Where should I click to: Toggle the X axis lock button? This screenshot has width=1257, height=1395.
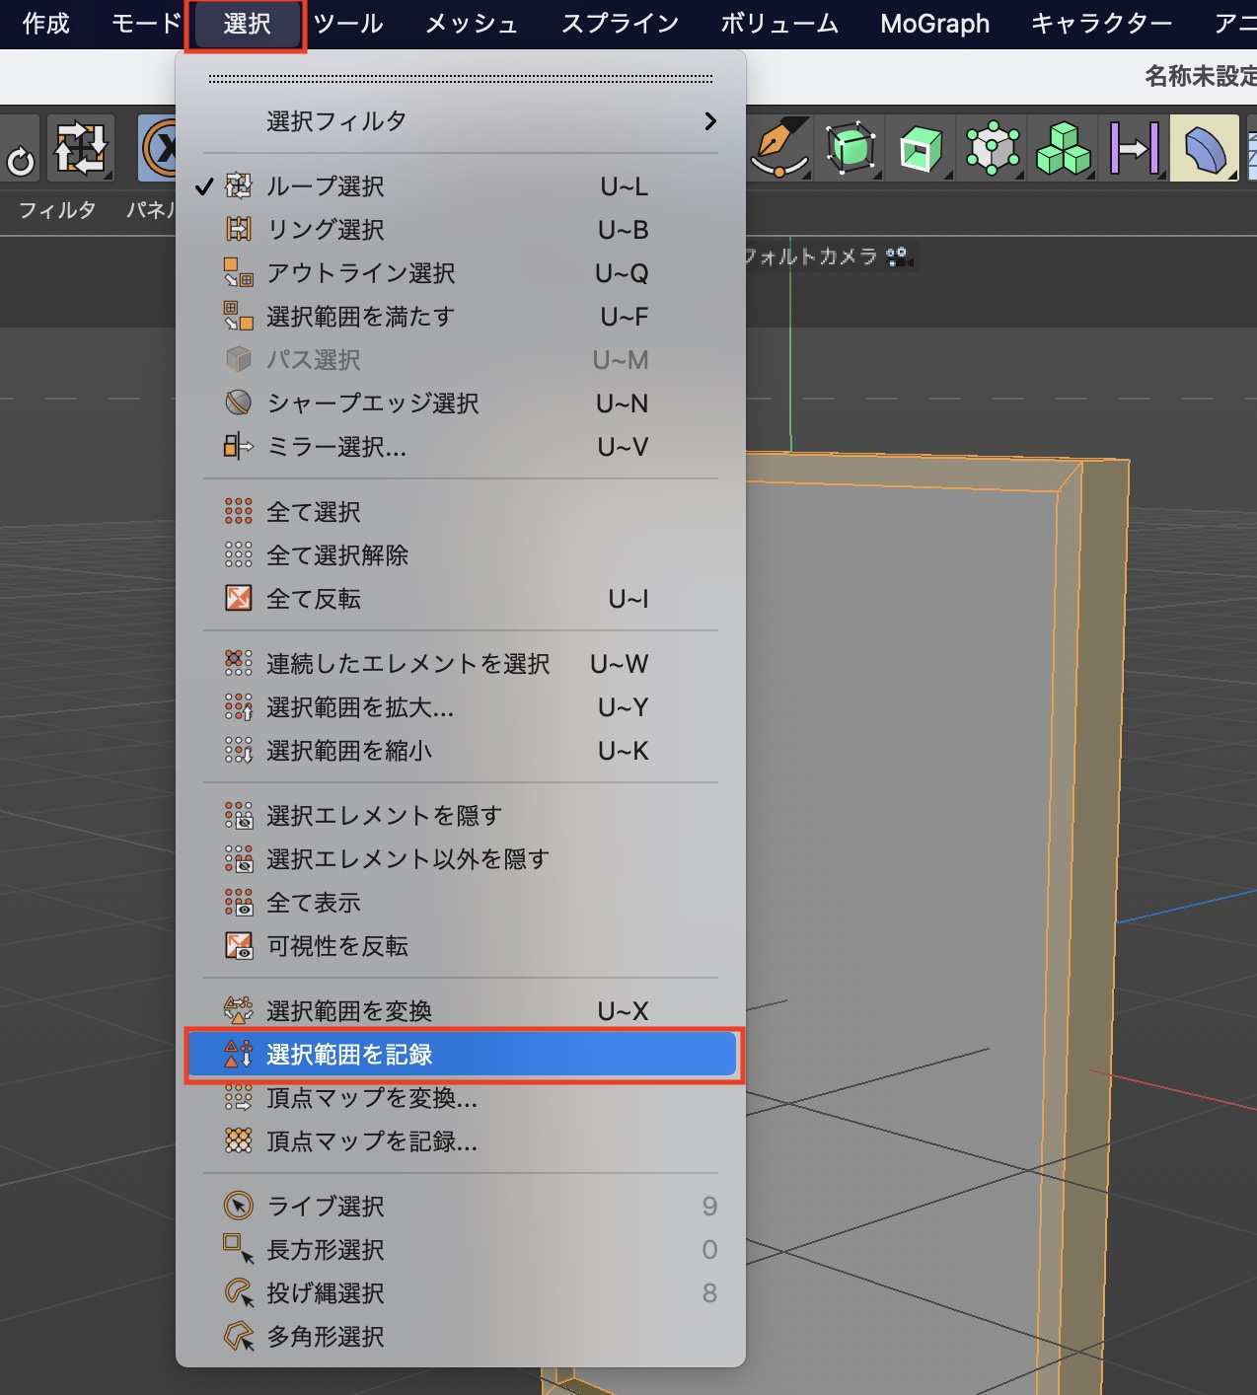[x=158, y=149]
